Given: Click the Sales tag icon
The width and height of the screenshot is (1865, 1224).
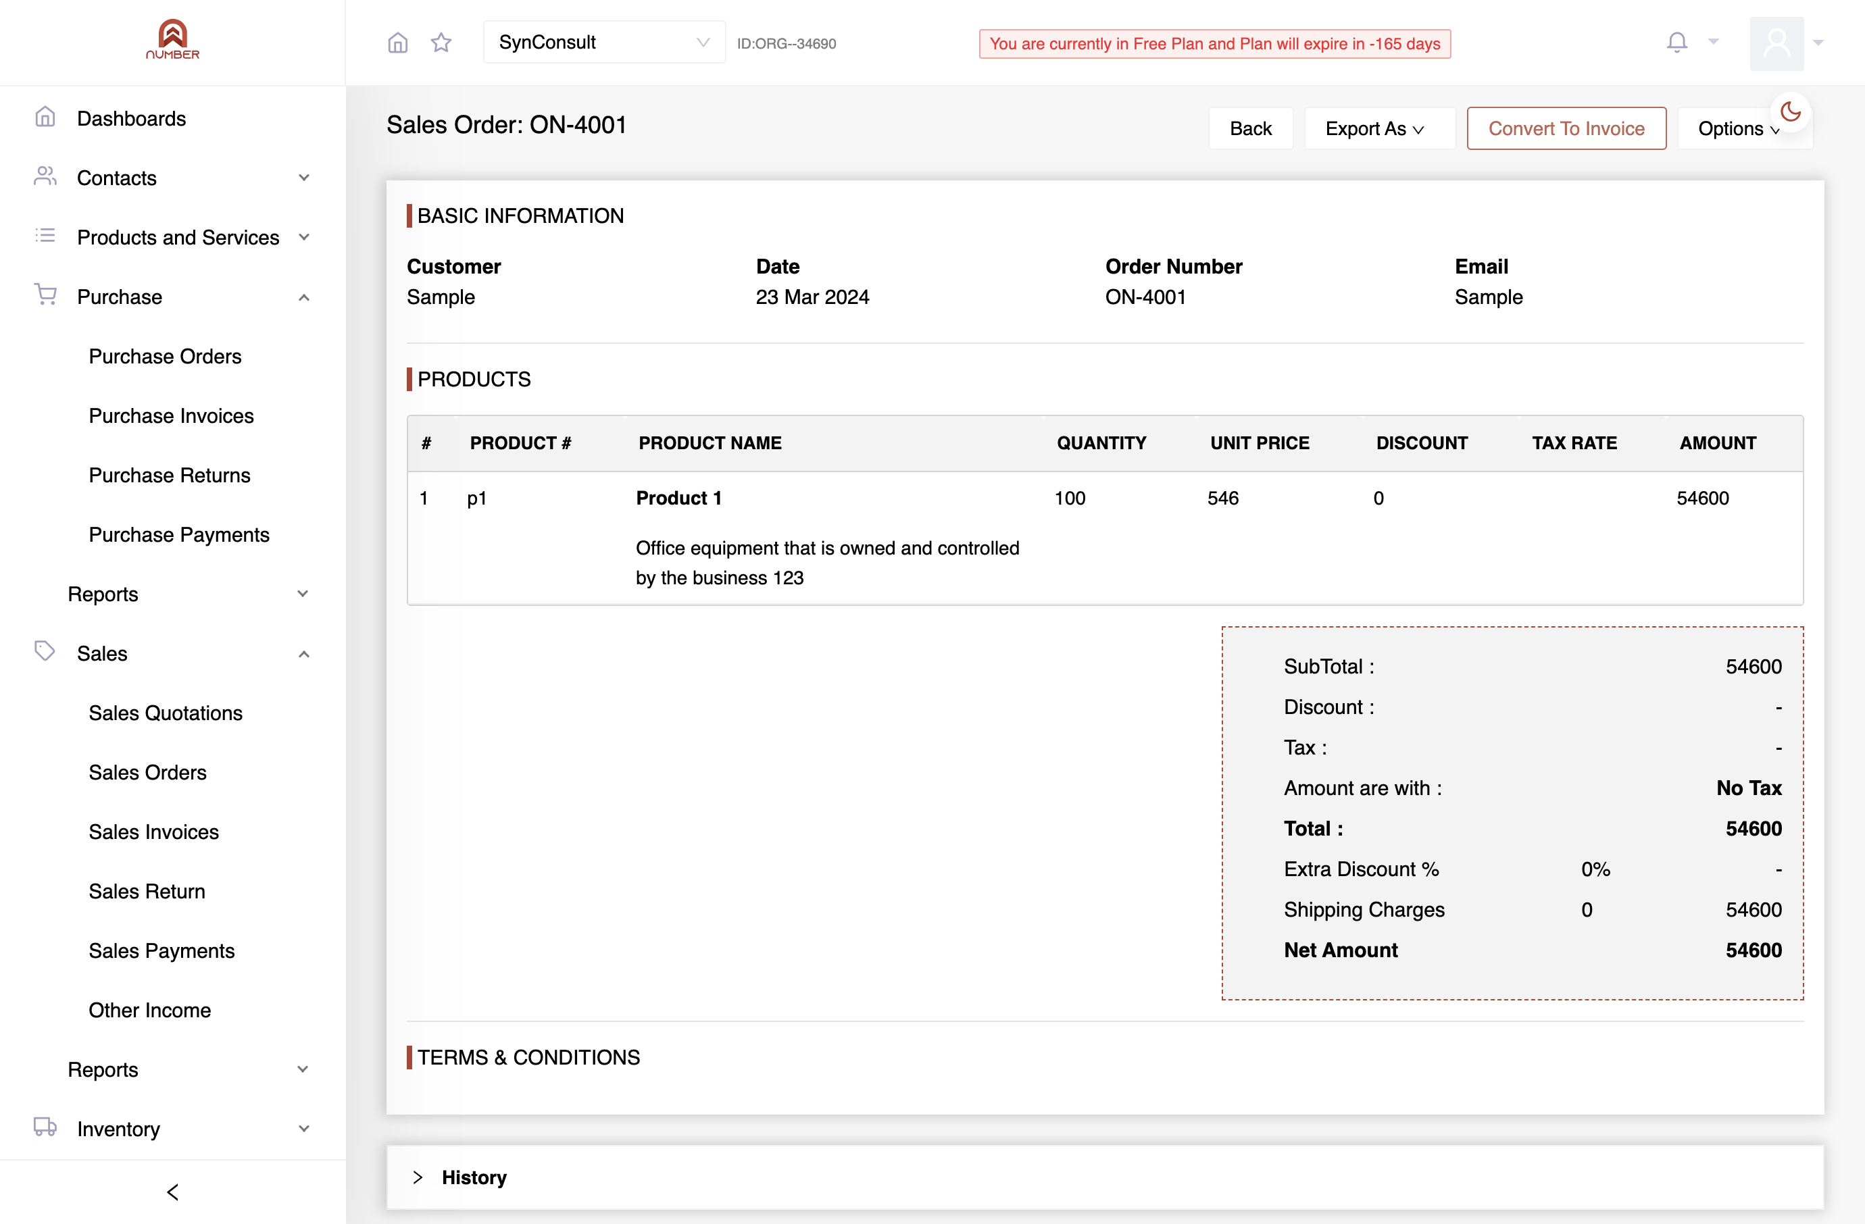Looking at the screenshot, I should tap(45, 651).
